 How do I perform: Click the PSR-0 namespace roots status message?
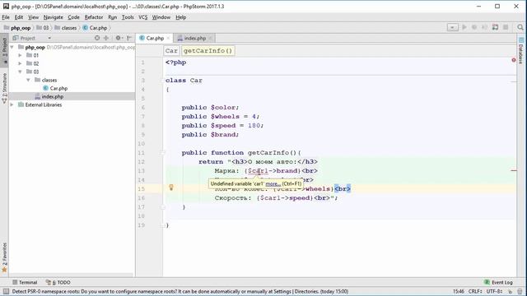(x=180, y=292)
